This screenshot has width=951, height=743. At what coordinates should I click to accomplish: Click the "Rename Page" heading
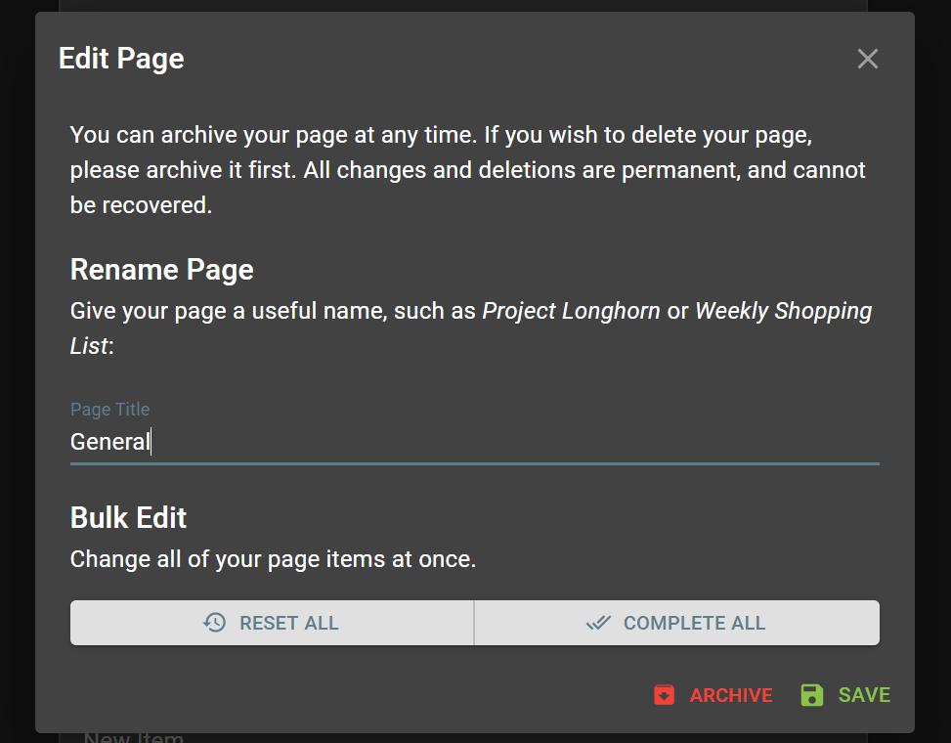pos(162,269)
